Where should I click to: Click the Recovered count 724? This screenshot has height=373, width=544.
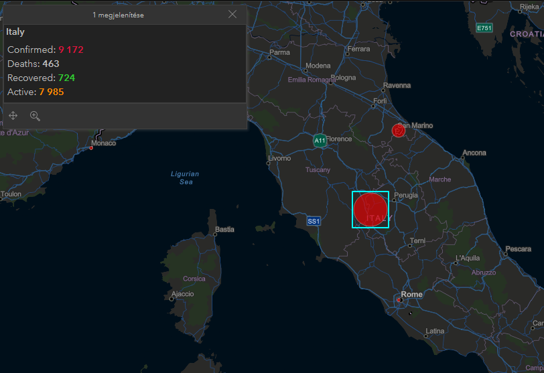tap(66, 78)
